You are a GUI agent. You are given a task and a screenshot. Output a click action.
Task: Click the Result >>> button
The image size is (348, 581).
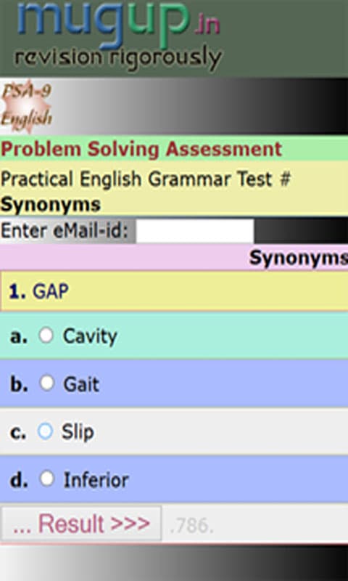click(81, 524)
